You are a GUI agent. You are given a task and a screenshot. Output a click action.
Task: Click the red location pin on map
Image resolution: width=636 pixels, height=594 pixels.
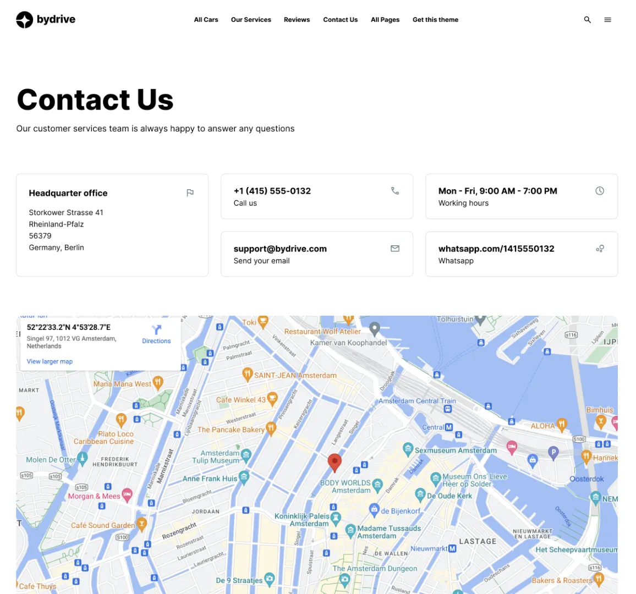(x=334, y=463)
